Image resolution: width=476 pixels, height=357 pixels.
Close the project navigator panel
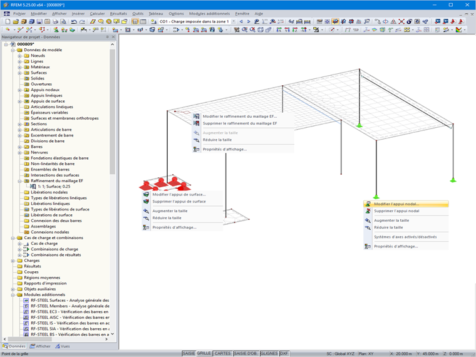tap(113, 37)
